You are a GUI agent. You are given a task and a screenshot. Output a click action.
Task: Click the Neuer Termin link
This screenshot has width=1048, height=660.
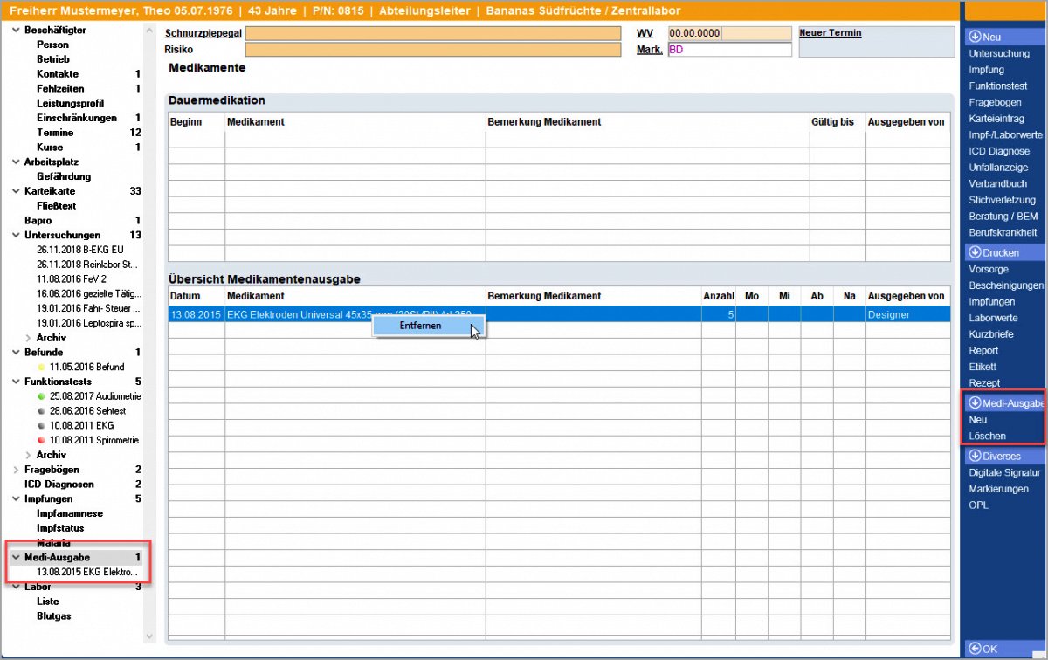tap(830, 33)
